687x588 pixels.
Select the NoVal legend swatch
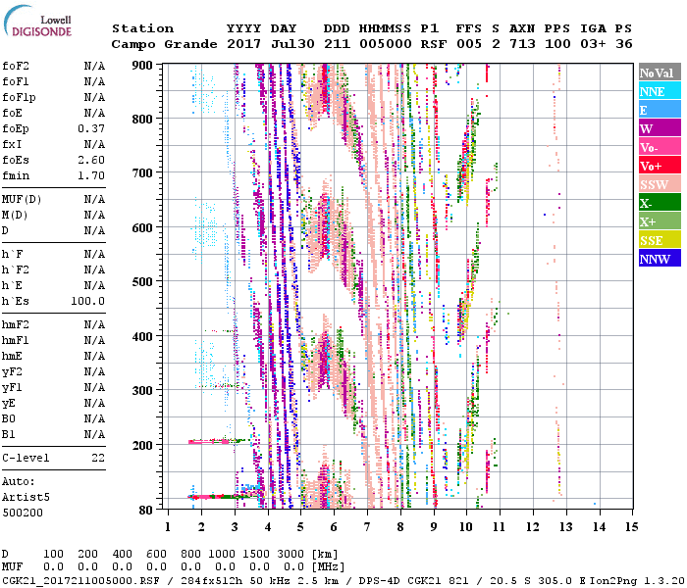click(660, 73)
